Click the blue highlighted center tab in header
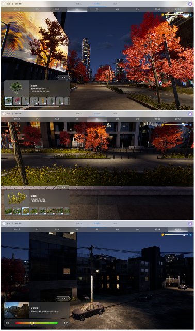Image resolution: width=195 pixels, height=331 pixels. click(97, 4)
